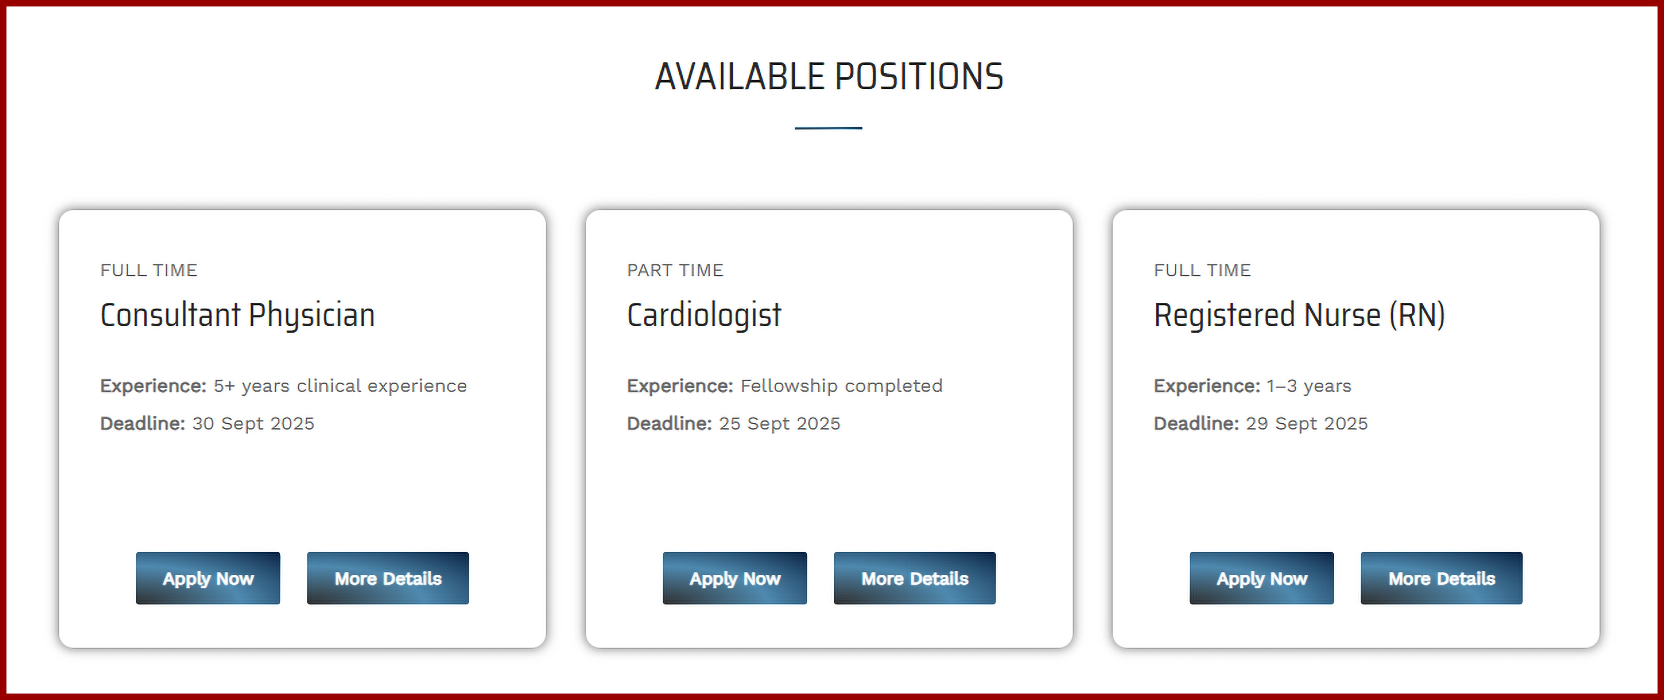Click FULL TIME label above Registered Nurse

point(1202,270)
